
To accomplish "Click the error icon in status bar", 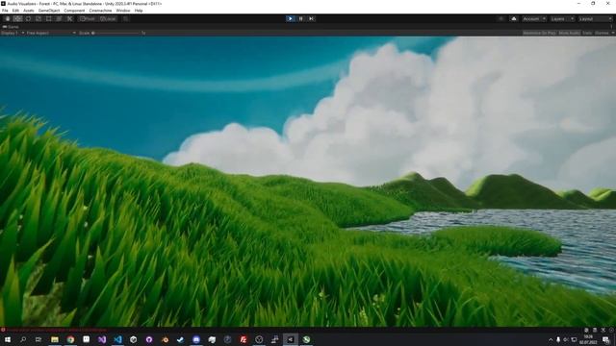I will 3,330.
